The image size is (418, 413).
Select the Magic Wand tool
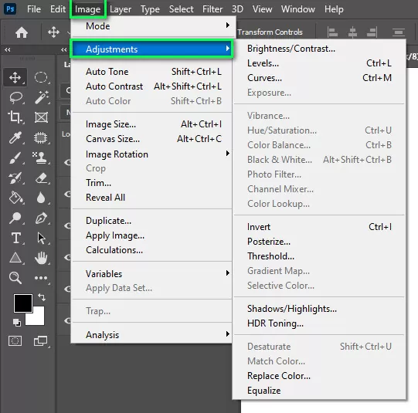click(41, 97)
